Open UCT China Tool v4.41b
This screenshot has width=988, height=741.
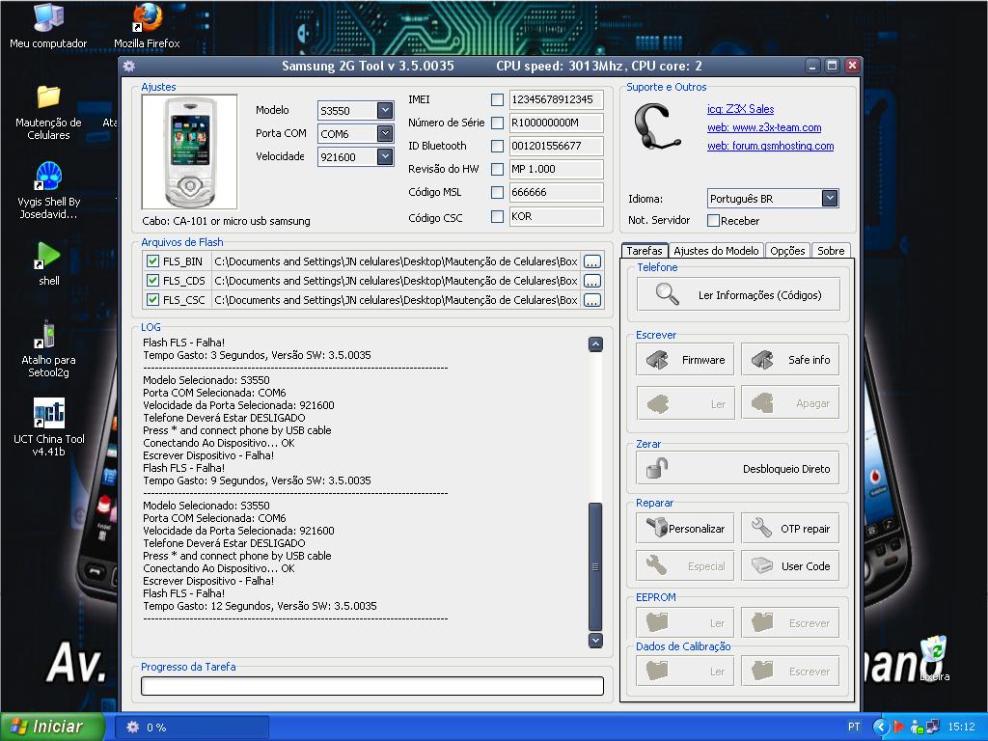[x=48, y=427]
